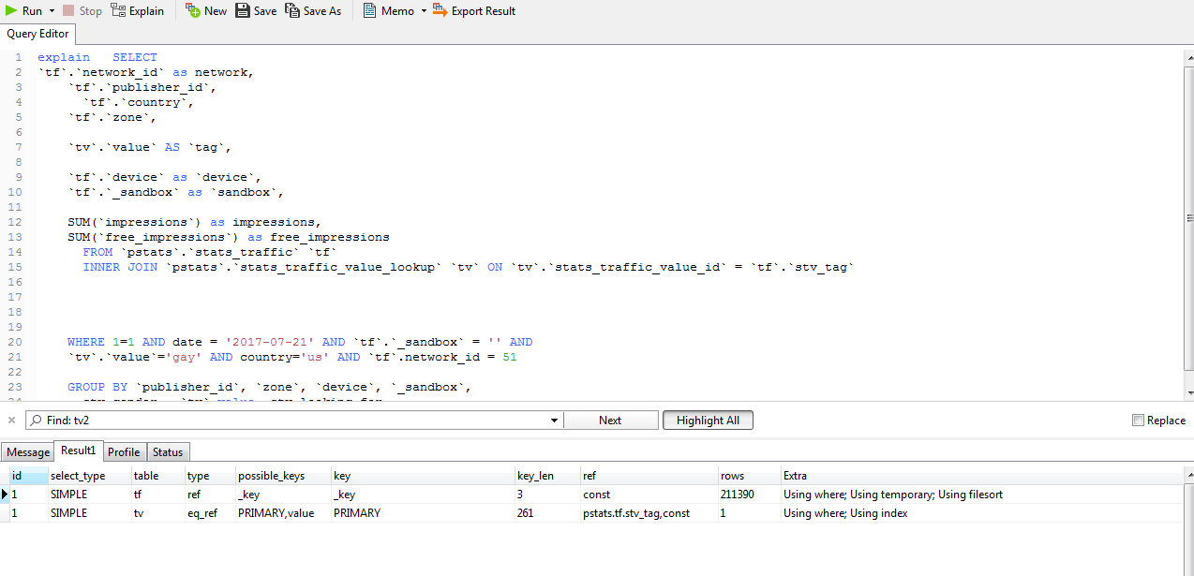This screenshot has height=576, width=1194.
Task: Open the Memo tool
Action: [x=370, y=11]
